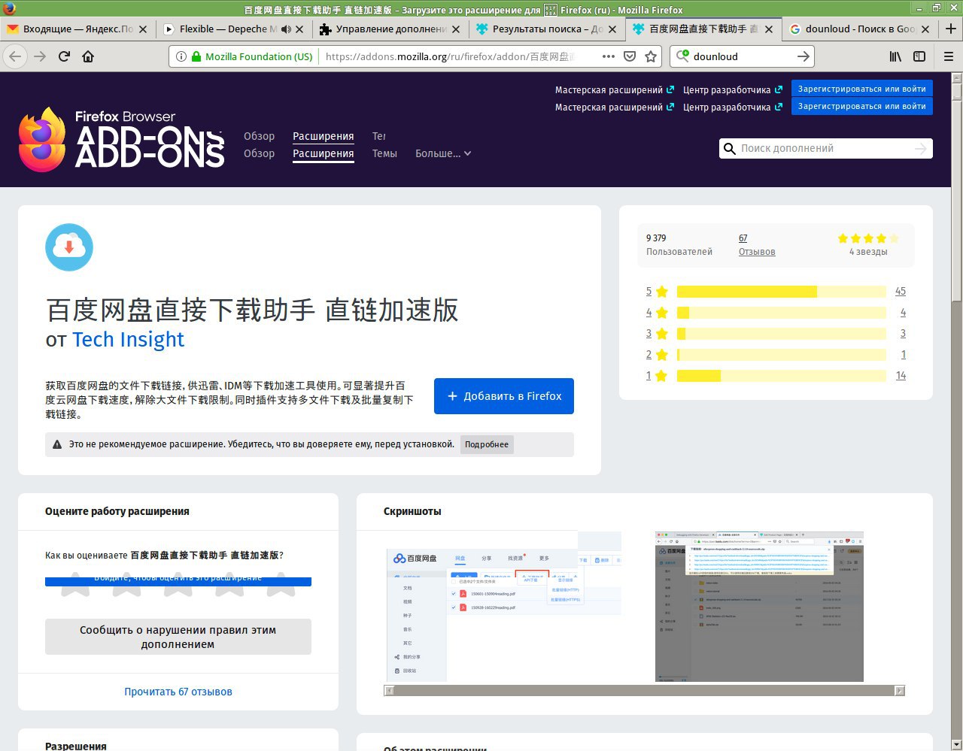Toggle the sidebar view

919,56
